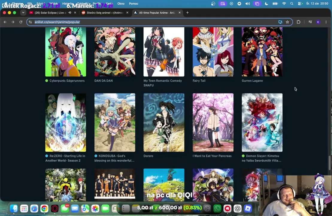This screenshot has height=216, width=332.
Task: Click the battery status icon
Action: tap(275, 4)
